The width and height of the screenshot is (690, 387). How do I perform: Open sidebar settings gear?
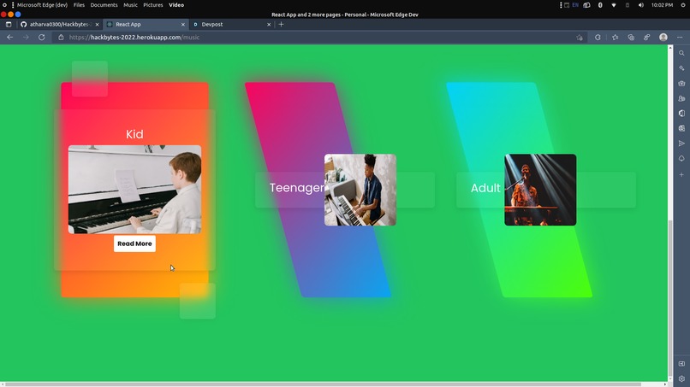coord(681,378)
